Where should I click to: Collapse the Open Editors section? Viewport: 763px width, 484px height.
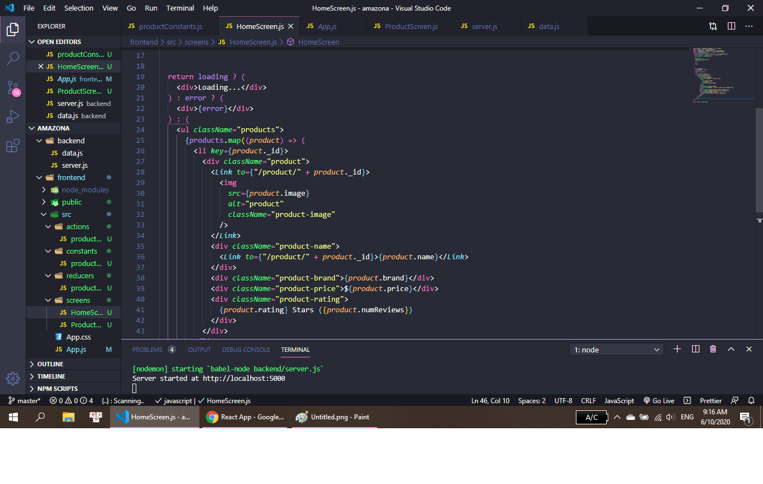pos(73,42)
